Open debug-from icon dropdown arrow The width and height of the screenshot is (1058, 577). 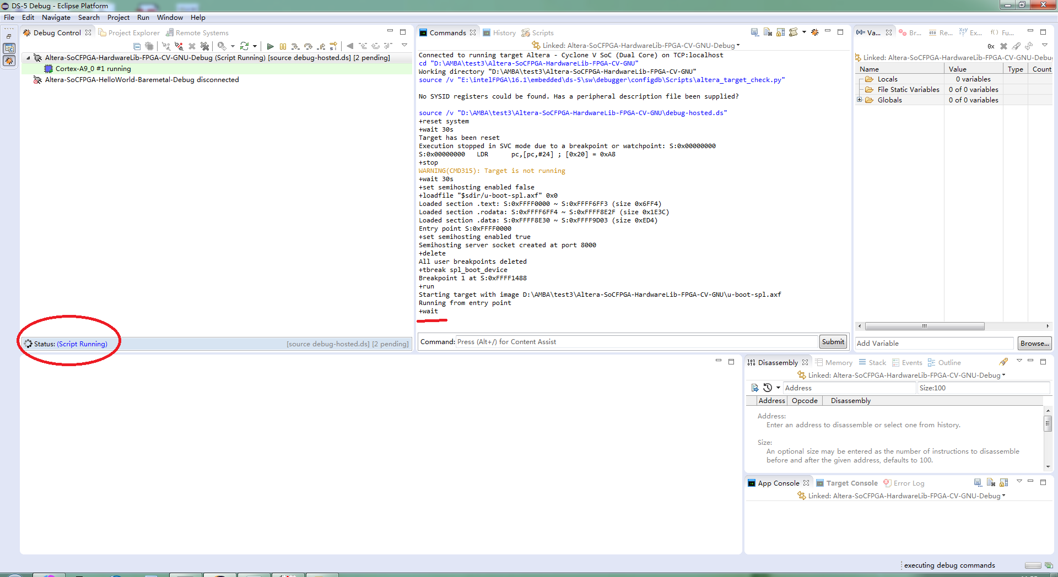[233, 46]
